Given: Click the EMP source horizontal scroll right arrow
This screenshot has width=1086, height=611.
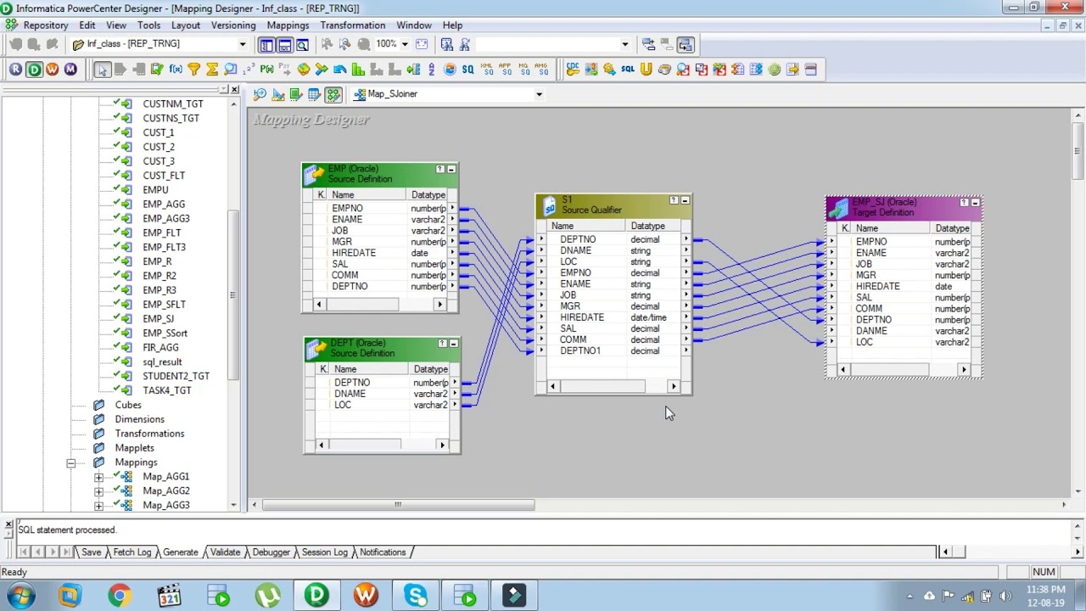Looking at the screenshot, I should pos(439,304).
